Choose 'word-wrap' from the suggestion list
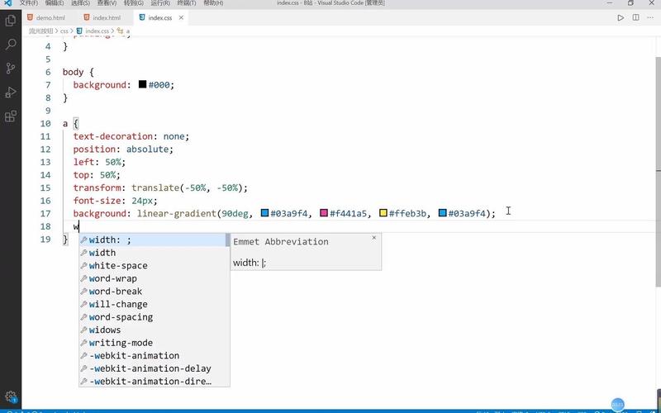The image size is (661, 413). click(113, 278)
